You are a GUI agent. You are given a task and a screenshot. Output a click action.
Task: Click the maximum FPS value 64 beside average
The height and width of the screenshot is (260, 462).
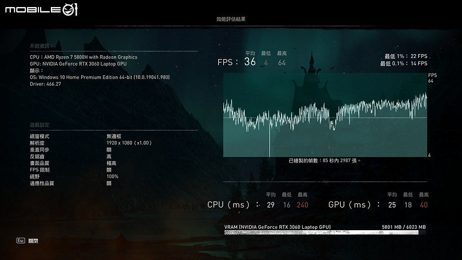[x=282, y=63]
